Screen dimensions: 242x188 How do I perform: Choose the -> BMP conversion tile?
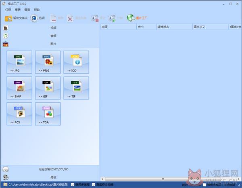tap(19, 88)
